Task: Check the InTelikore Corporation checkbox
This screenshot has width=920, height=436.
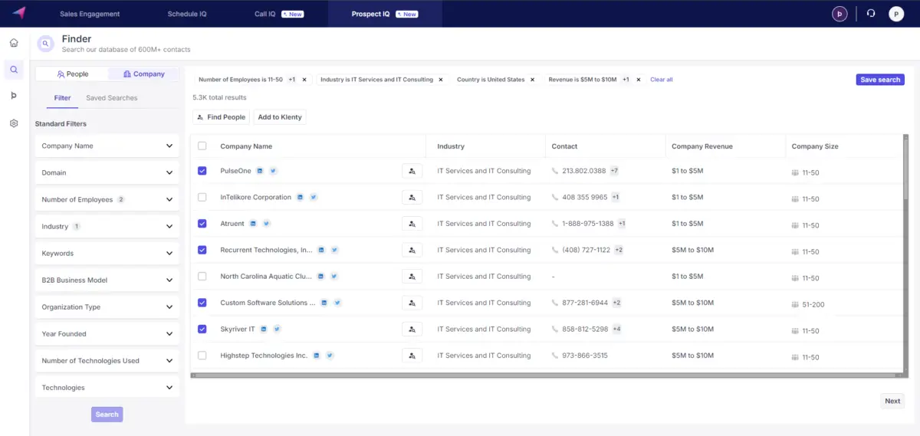Action: point(202,198)
